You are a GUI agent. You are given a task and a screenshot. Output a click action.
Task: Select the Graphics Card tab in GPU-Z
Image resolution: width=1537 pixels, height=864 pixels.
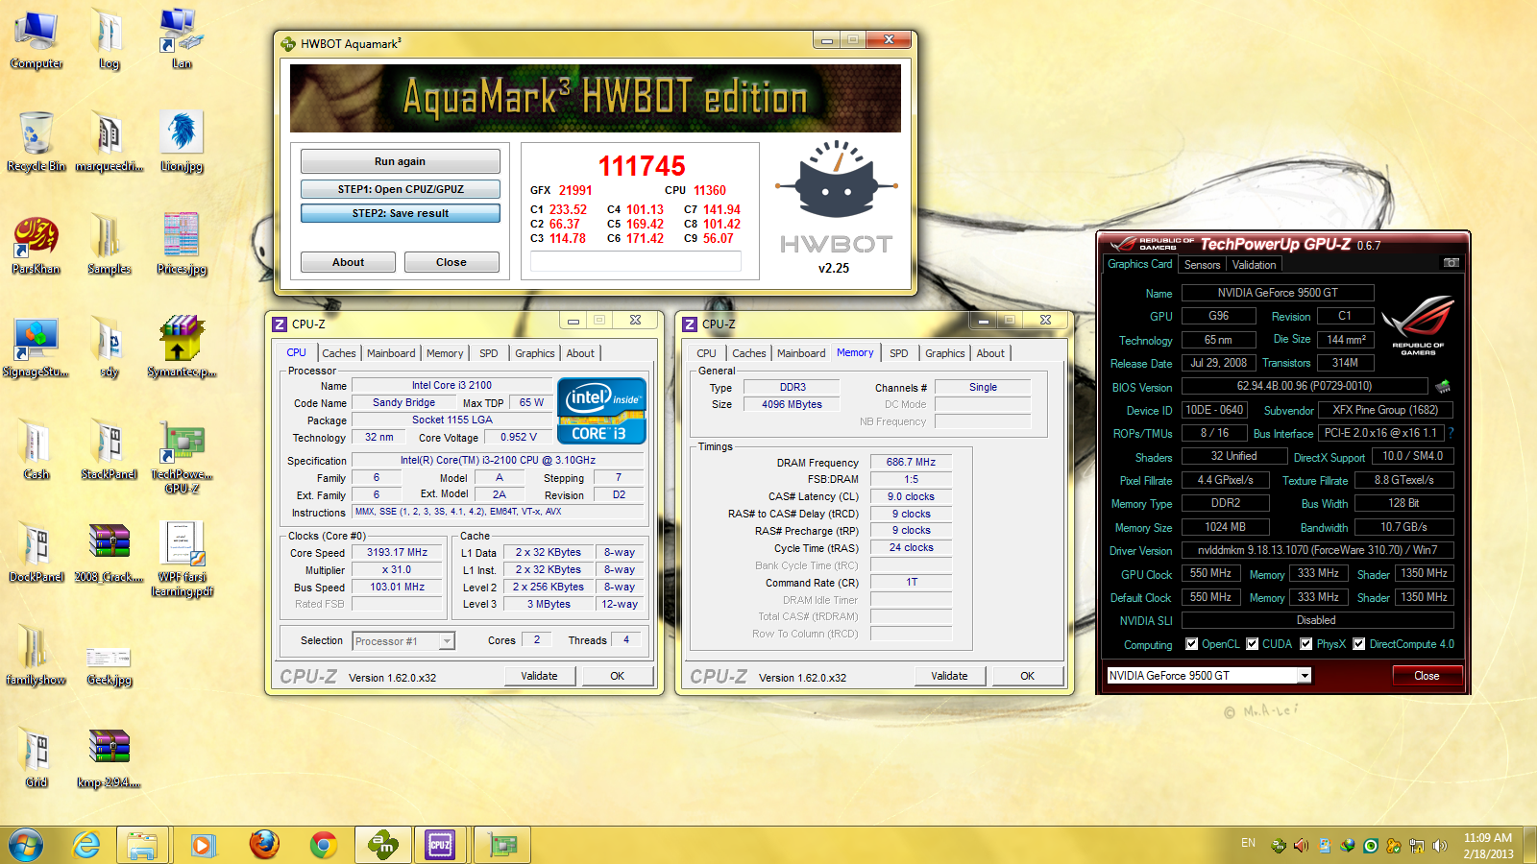tap(1140, 264)
